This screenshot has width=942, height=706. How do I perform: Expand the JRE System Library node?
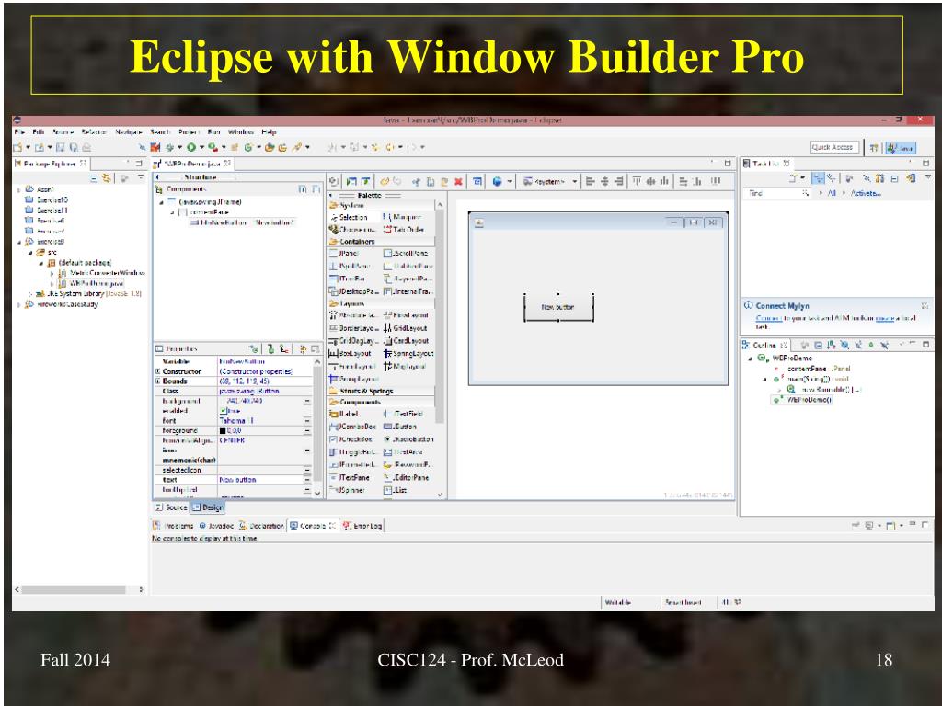tap(30, 293)
